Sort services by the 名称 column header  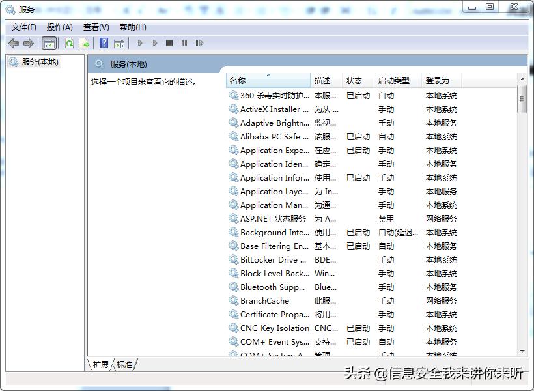[x=238, y=80]
